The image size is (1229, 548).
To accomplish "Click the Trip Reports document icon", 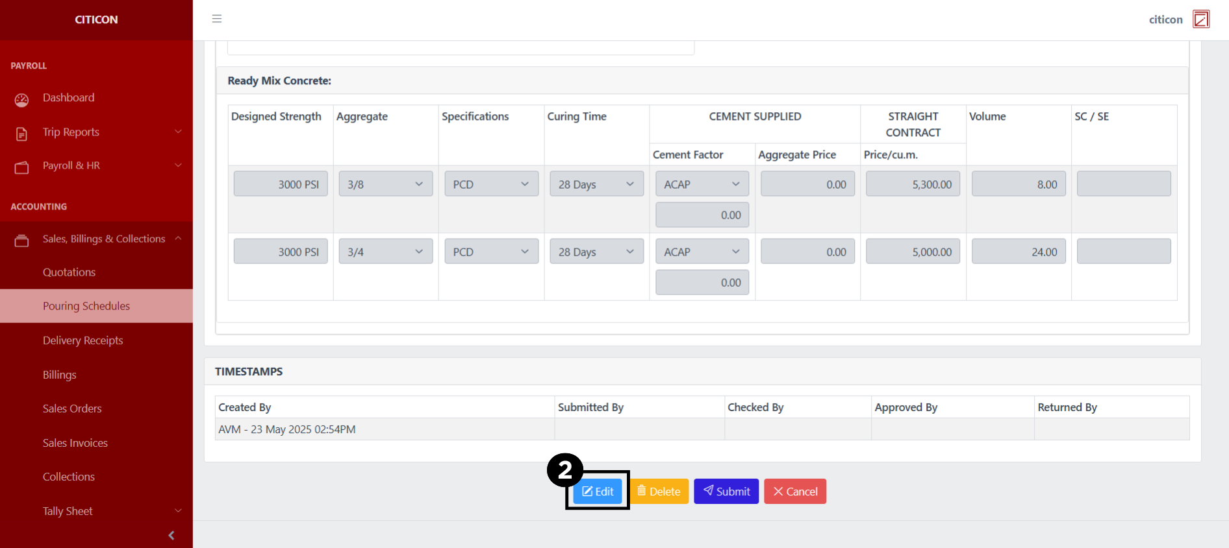I will coord(21,134).
